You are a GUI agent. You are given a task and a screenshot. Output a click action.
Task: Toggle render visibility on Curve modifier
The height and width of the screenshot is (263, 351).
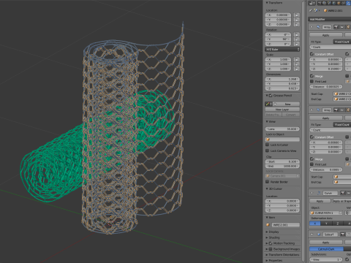click(343, 193)
